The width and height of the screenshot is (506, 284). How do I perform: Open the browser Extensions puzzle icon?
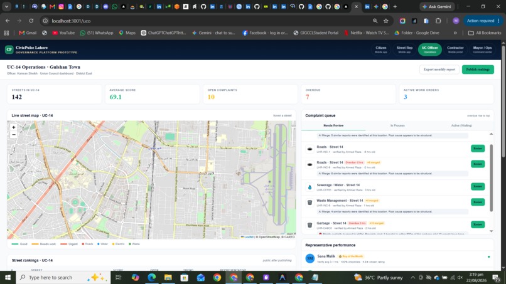pyautogui.click(x=438, y=21)
